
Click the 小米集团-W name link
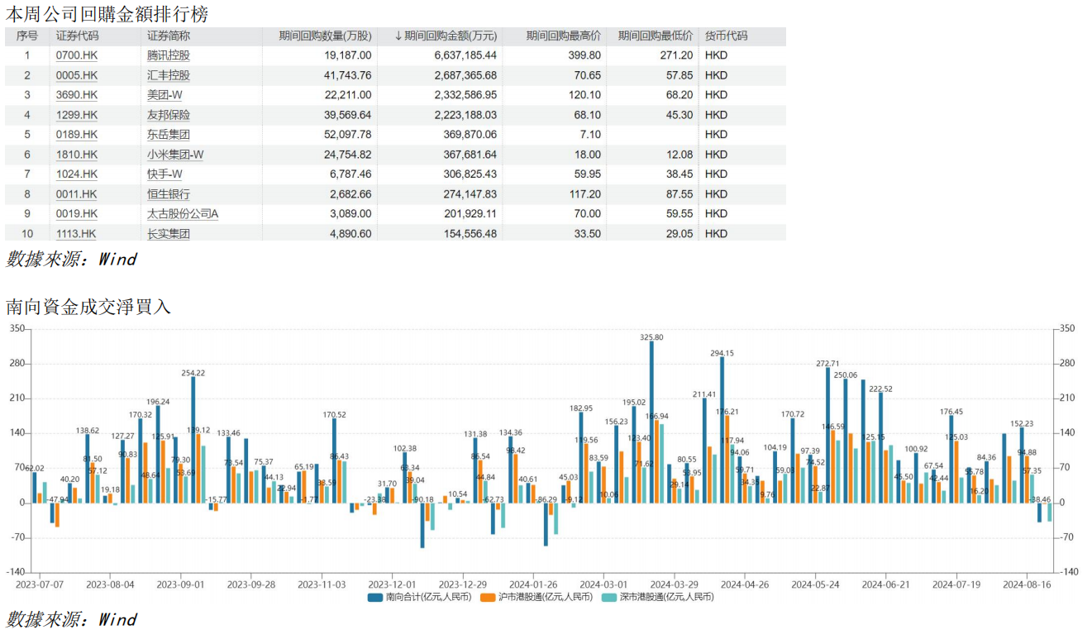click(x=175, y=155)
